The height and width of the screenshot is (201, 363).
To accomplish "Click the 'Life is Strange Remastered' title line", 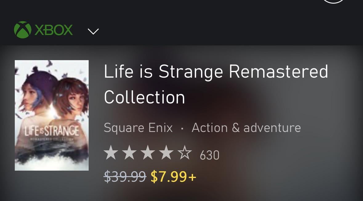I will pyautogui.click(x=216, y=72).
